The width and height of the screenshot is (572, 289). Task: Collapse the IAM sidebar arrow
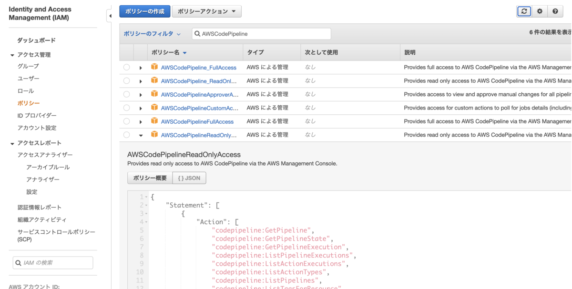click(x=110, y=16)
